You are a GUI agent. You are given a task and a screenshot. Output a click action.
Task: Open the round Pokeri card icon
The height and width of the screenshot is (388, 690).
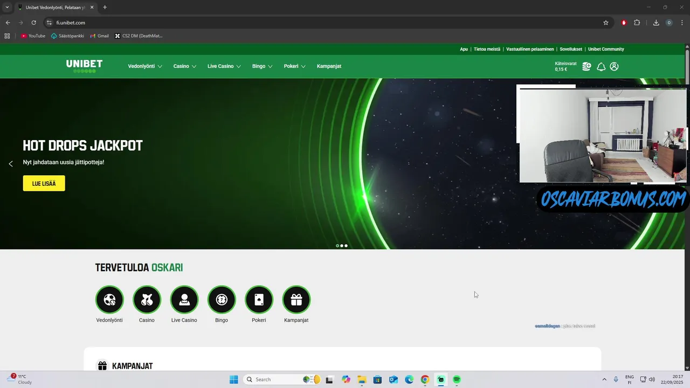coord(259,299)
